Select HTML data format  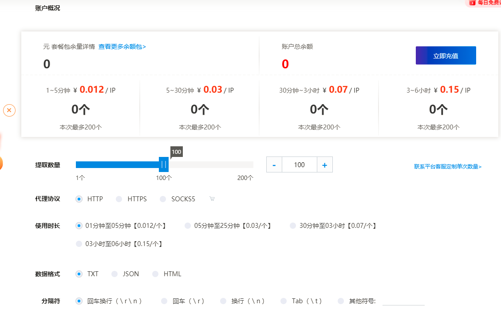pos(155,274)
